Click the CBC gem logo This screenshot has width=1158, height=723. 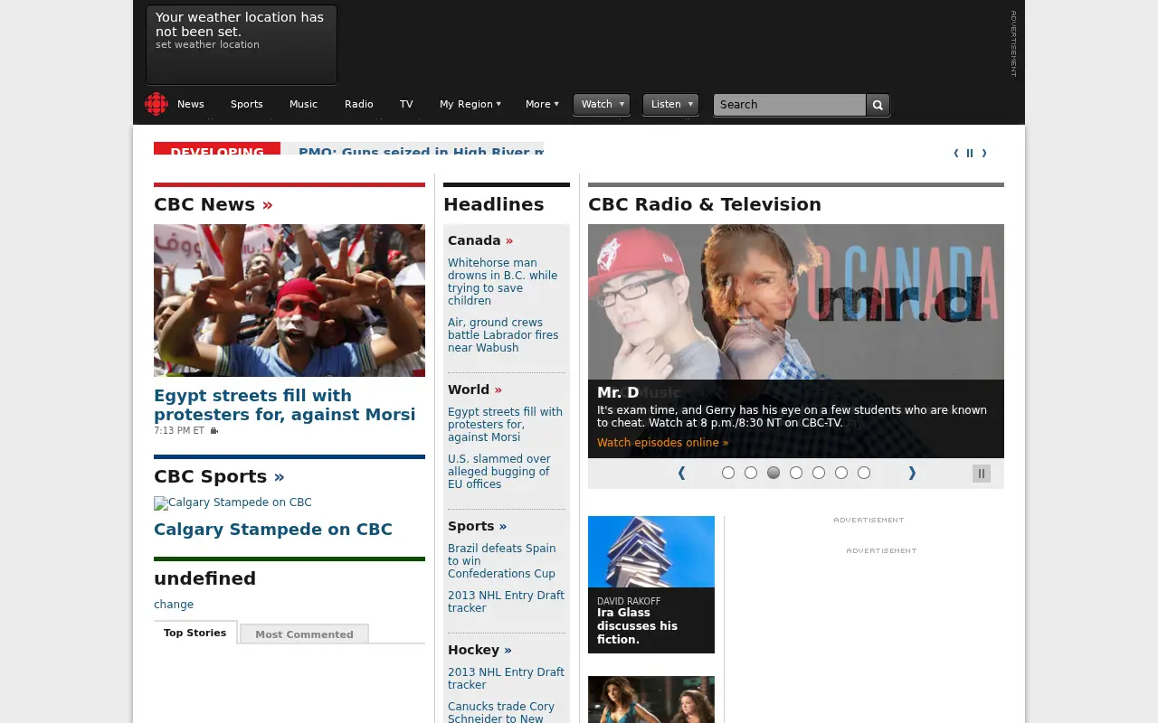point(157,104)
